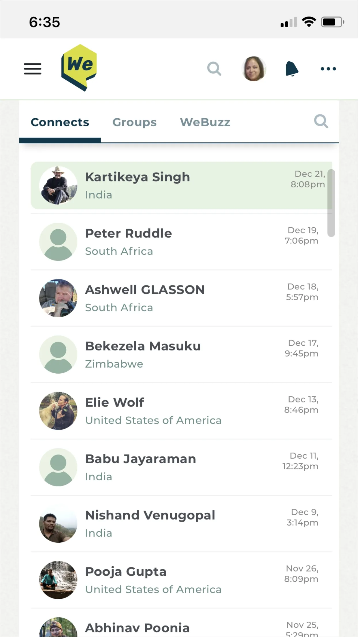Tap Pooja Gupta's profile photo
The image size is (358, 637).
(x=58, y=580)
